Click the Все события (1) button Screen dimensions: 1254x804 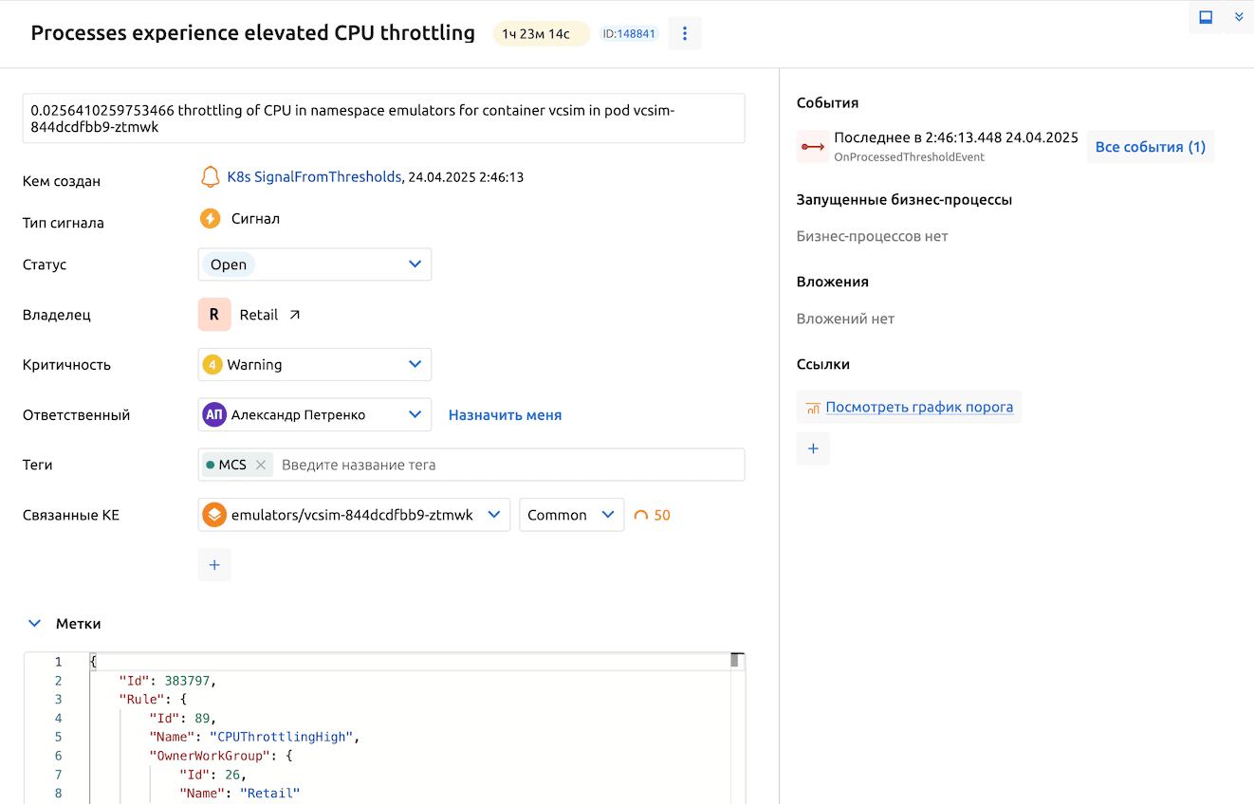click(1150, 147)
